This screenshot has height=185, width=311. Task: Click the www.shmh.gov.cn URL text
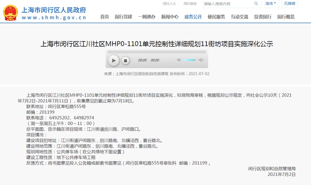(54, 18)
